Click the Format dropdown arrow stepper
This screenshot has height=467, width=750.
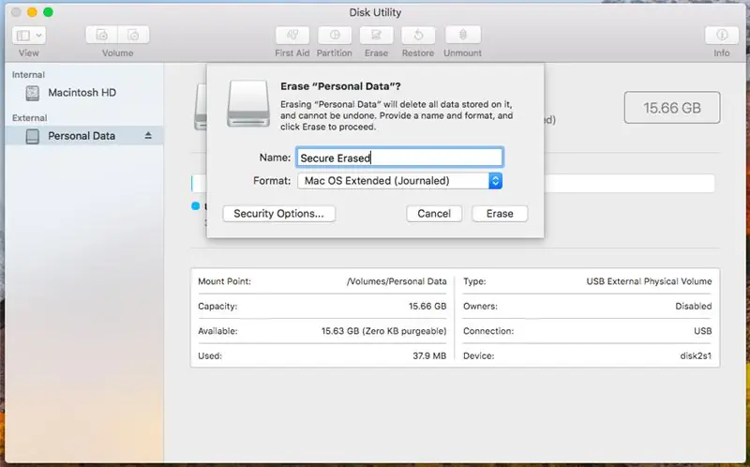496,181
